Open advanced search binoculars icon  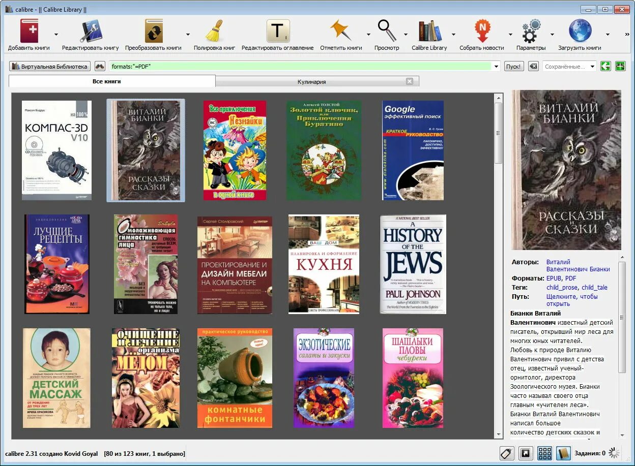(x=100, y=67)
